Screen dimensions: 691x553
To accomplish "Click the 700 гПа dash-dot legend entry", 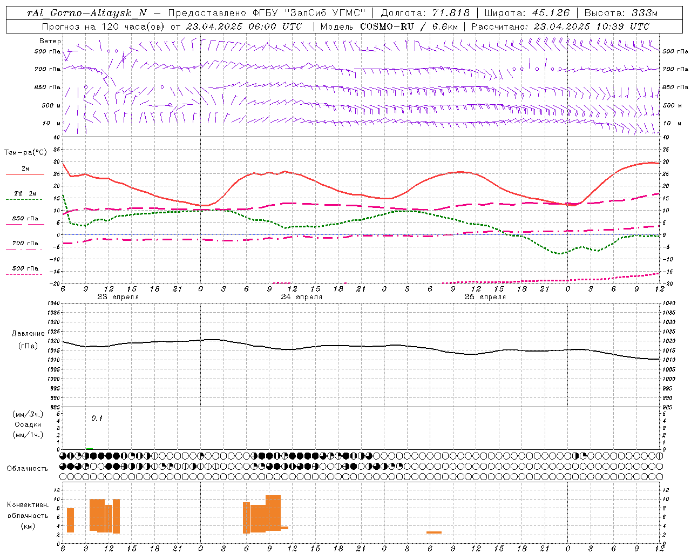I will pos(25,245).
